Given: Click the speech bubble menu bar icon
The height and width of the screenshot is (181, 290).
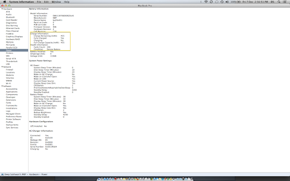Looking at the screenshot, I should click(217, 2).
